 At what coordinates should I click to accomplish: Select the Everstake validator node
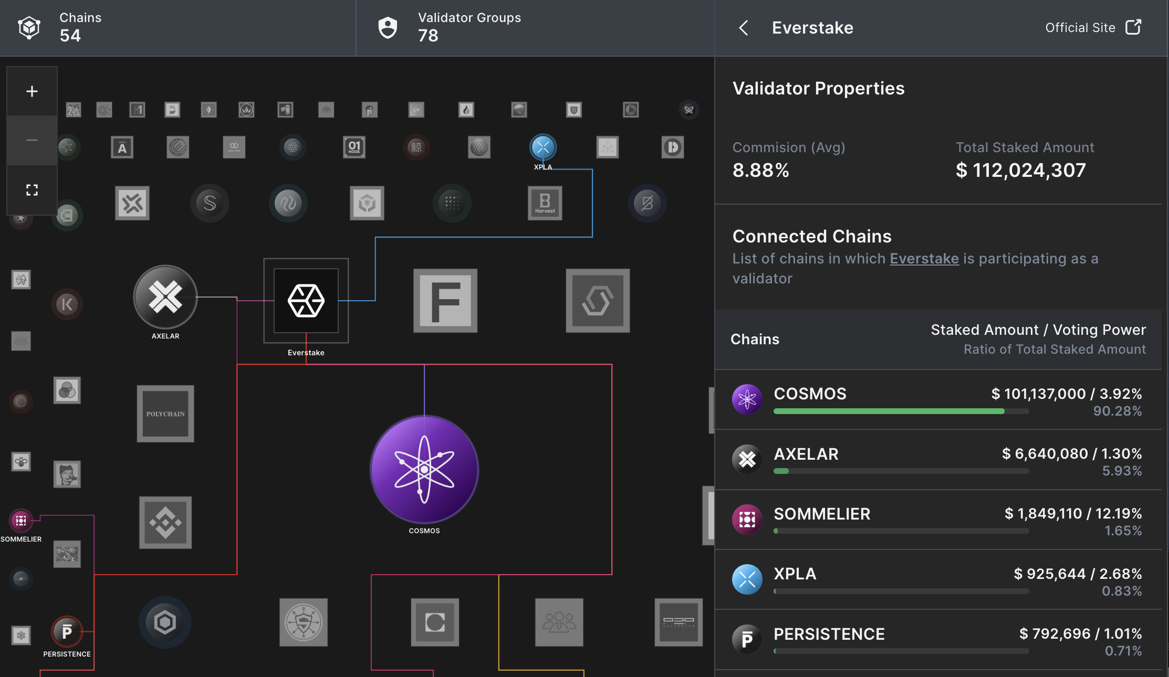point(306,301)
